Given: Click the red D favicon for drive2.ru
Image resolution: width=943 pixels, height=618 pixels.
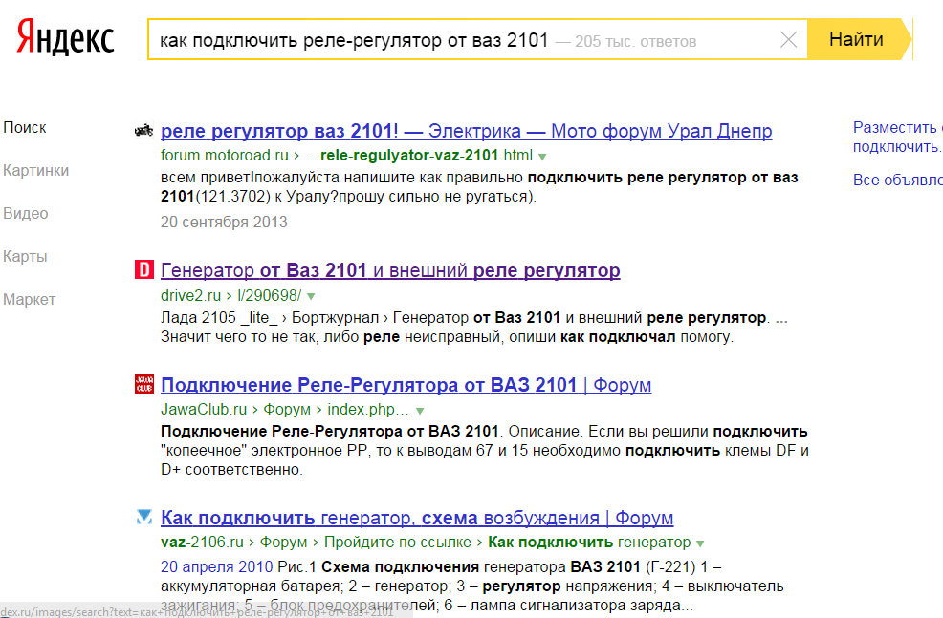Looking at the screenshot, I should (143, 269).
